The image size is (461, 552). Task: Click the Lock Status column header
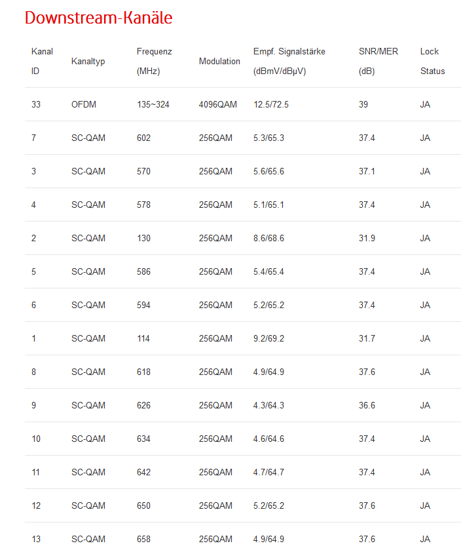(x=432, y=61)
